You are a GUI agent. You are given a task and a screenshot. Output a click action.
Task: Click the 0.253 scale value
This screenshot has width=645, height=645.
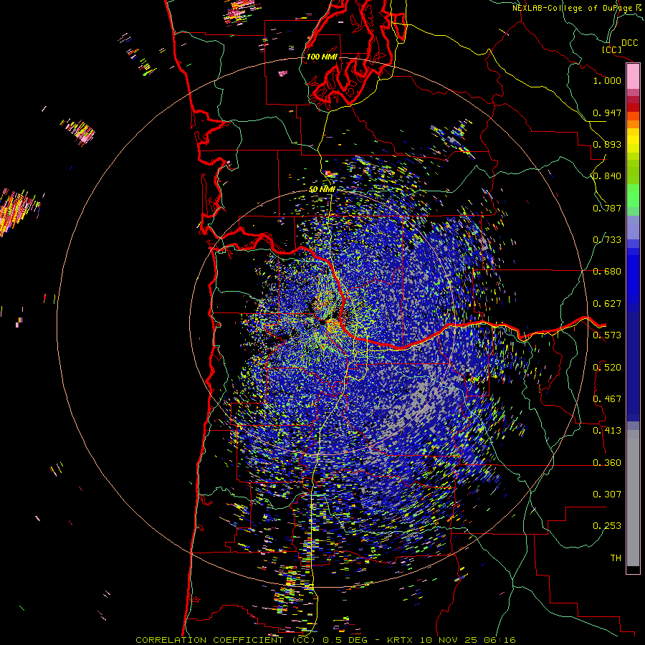(607, 526)
